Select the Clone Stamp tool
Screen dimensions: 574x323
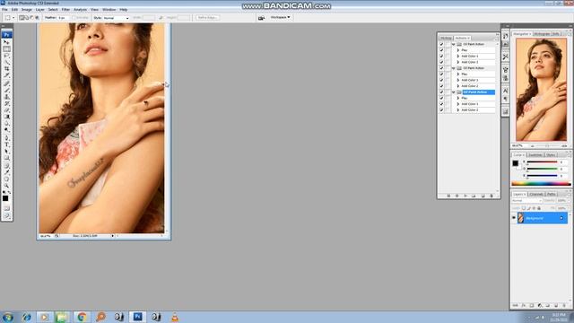(x=6, y=96)
